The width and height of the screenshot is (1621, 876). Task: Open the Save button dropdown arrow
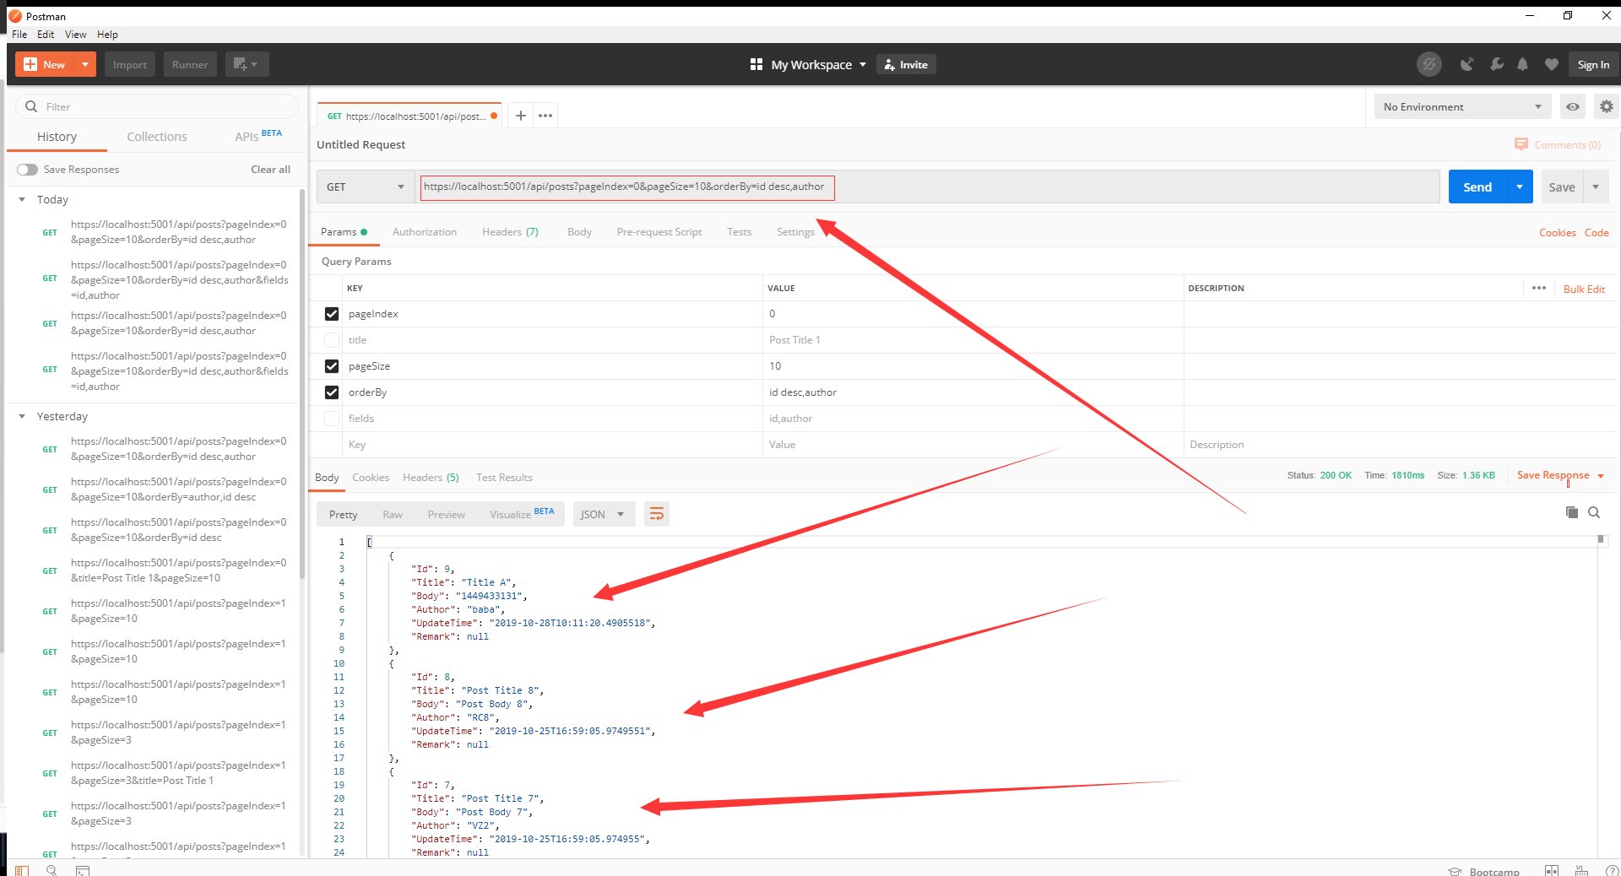click(1596, 187)
